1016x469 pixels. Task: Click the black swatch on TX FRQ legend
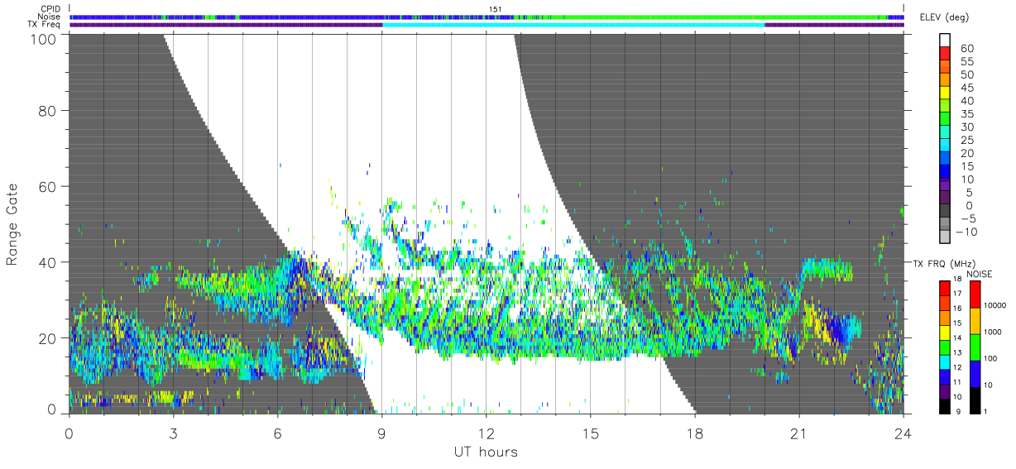point(945,404)
